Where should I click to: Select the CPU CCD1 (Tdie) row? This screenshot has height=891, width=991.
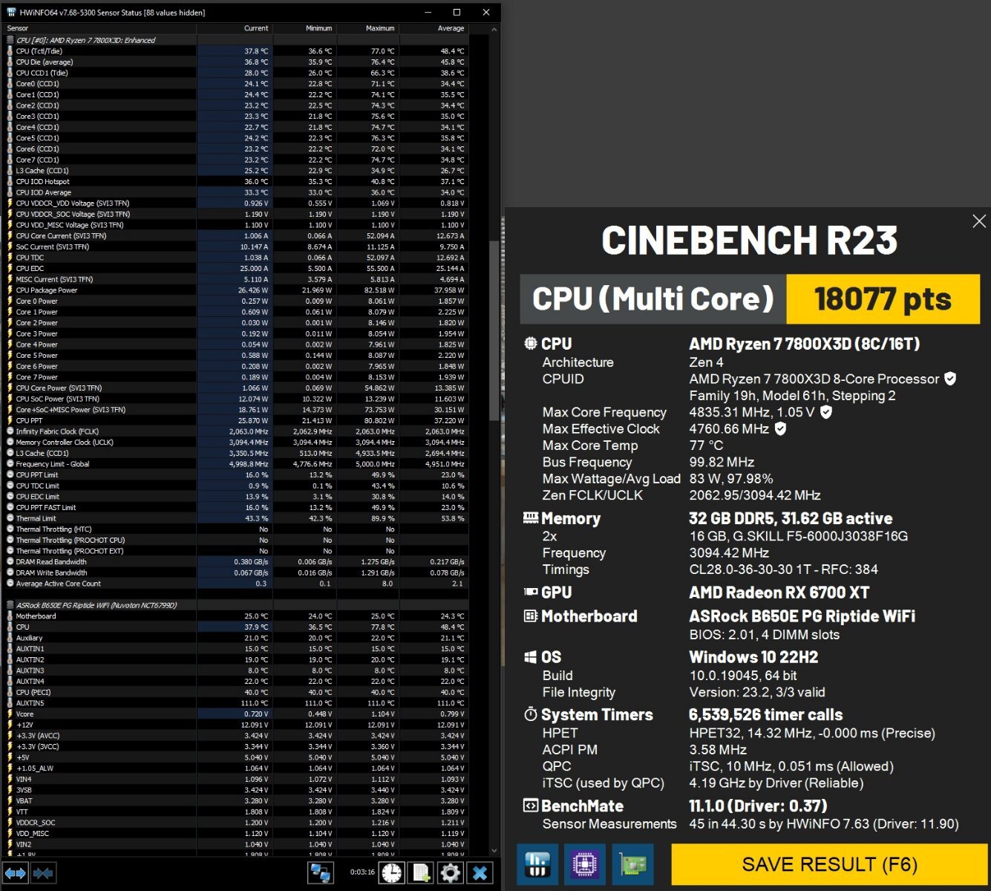coord(236,73)
